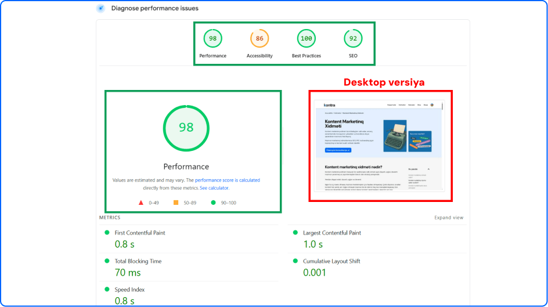Click the large Performance 98 gauge
The image size is (548, 307).
(x=186, y=128)
